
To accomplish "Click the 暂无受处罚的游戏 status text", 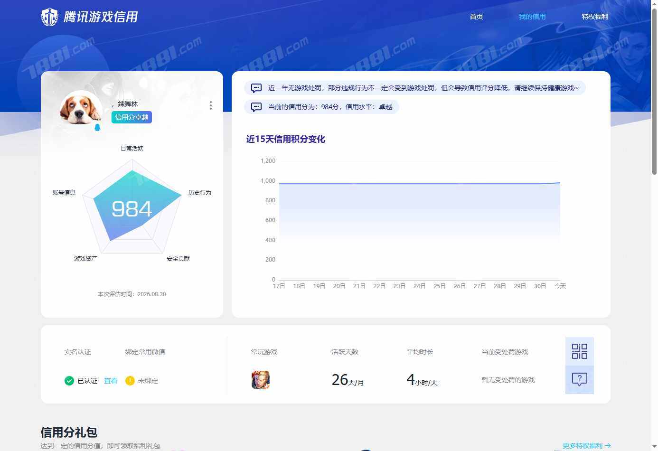I will pyautogui.click(x=508, y=380).
